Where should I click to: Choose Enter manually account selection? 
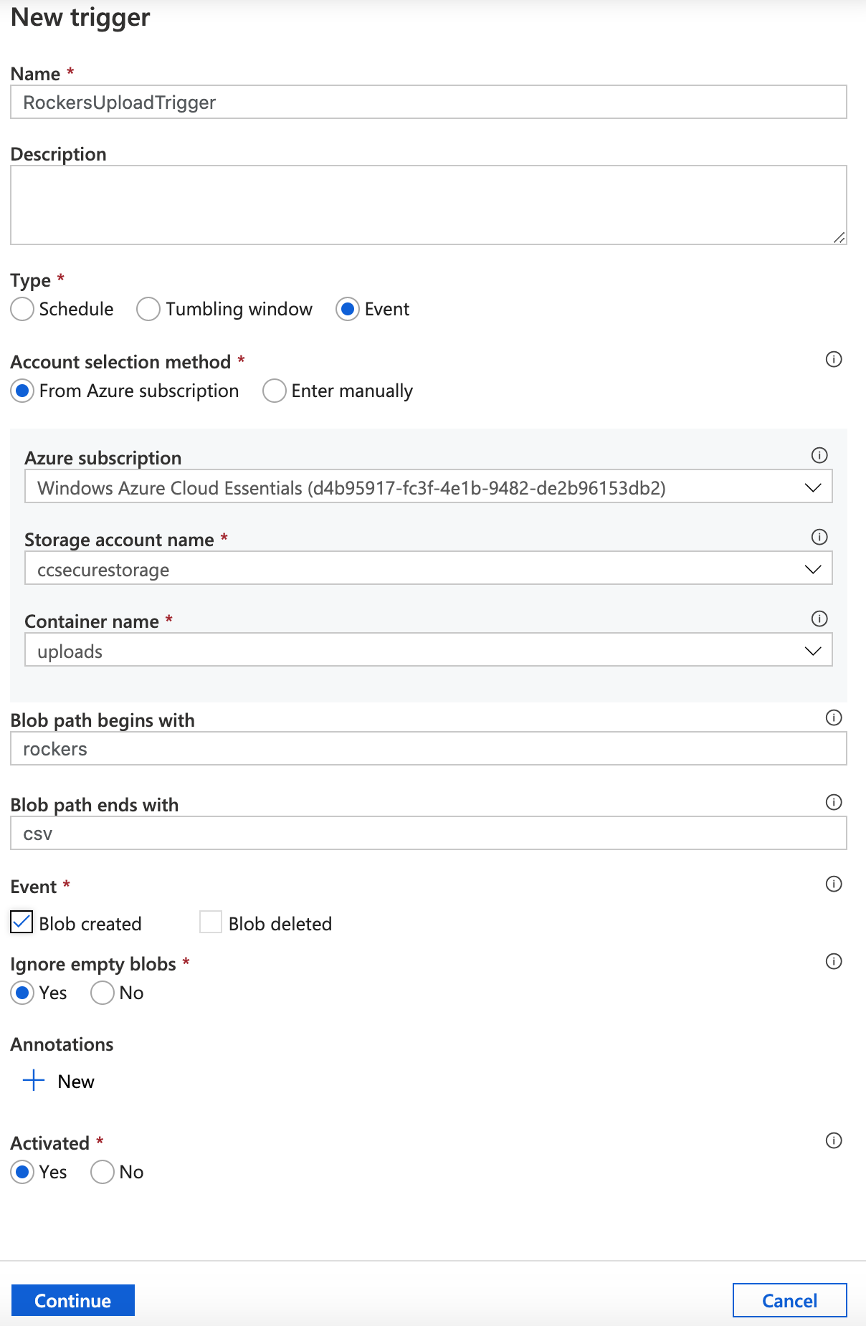tap(275, 391)
